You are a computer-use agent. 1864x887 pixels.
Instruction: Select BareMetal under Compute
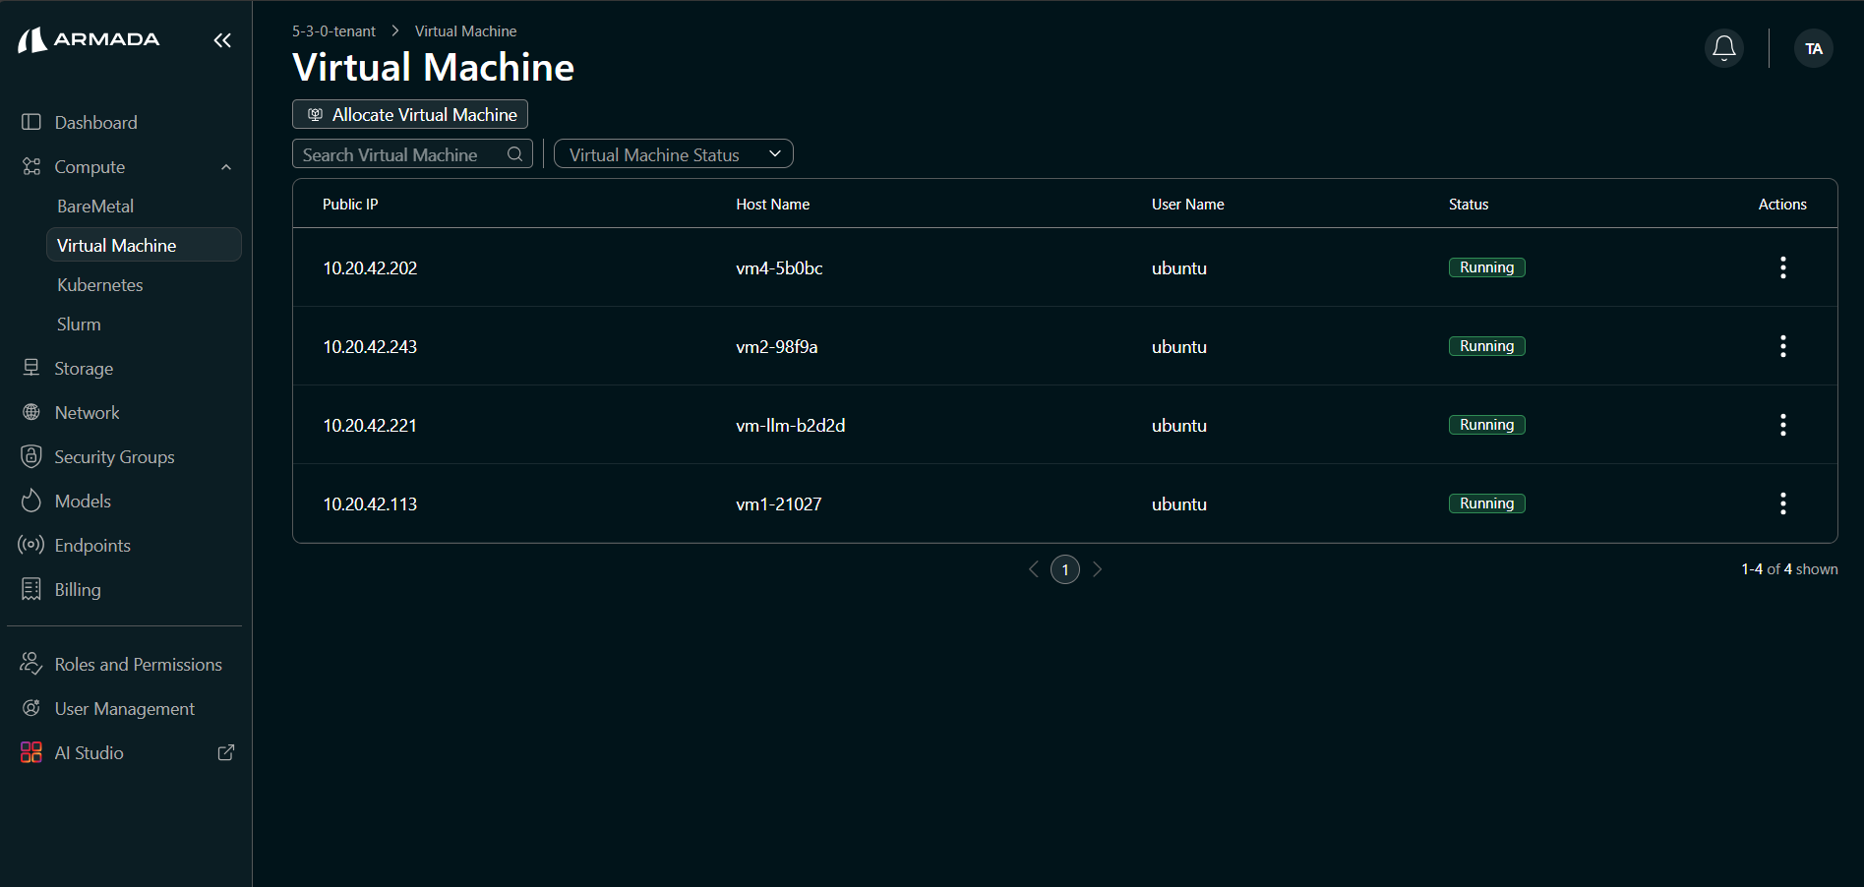pyautogui.click(x=95, y=207)
